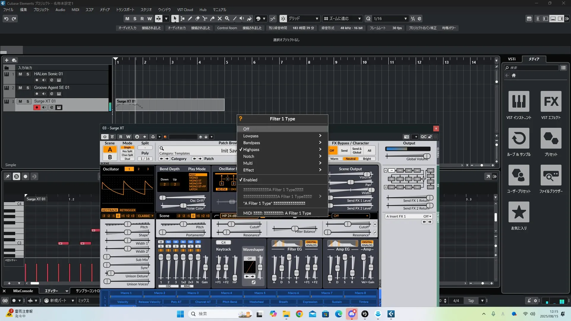The height and width of the screenshot is (321, 571).
Task: Open the Transport menu in menu bar
Action: (125, 10)
